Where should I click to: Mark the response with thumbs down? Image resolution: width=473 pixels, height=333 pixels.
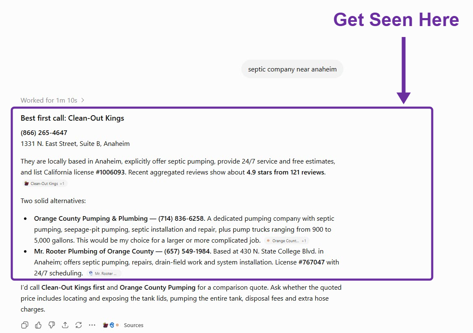[52, 325]
